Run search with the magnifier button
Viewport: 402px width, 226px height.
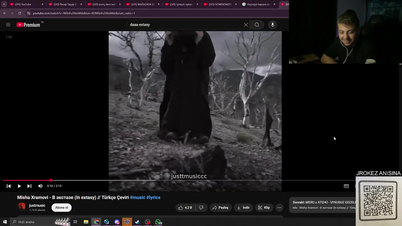pos(257,25)
